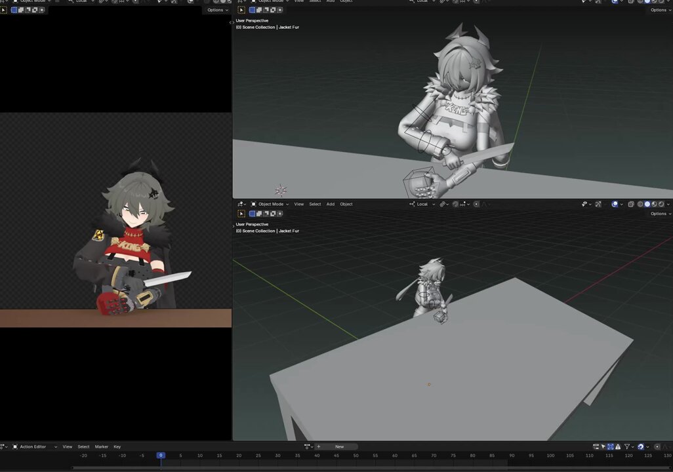Choose the intersect-selection mode in the character close-up viewport
The height and width of the screenshot is (472, 673).
(x=280, y=10)
